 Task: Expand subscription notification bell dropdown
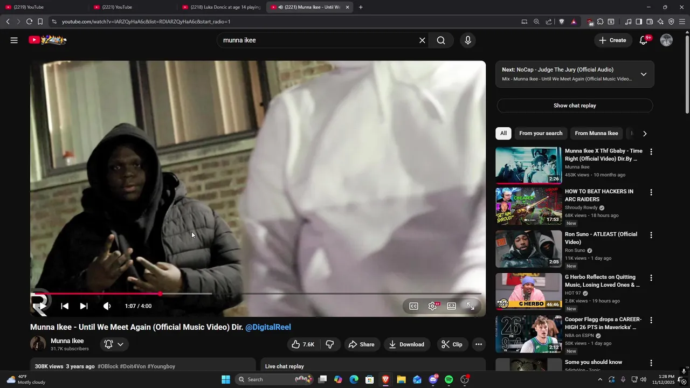tap(114, 344)
